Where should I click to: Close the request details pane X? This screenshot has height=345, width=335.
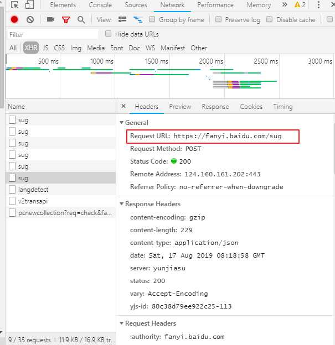click(x=123, y=106)
